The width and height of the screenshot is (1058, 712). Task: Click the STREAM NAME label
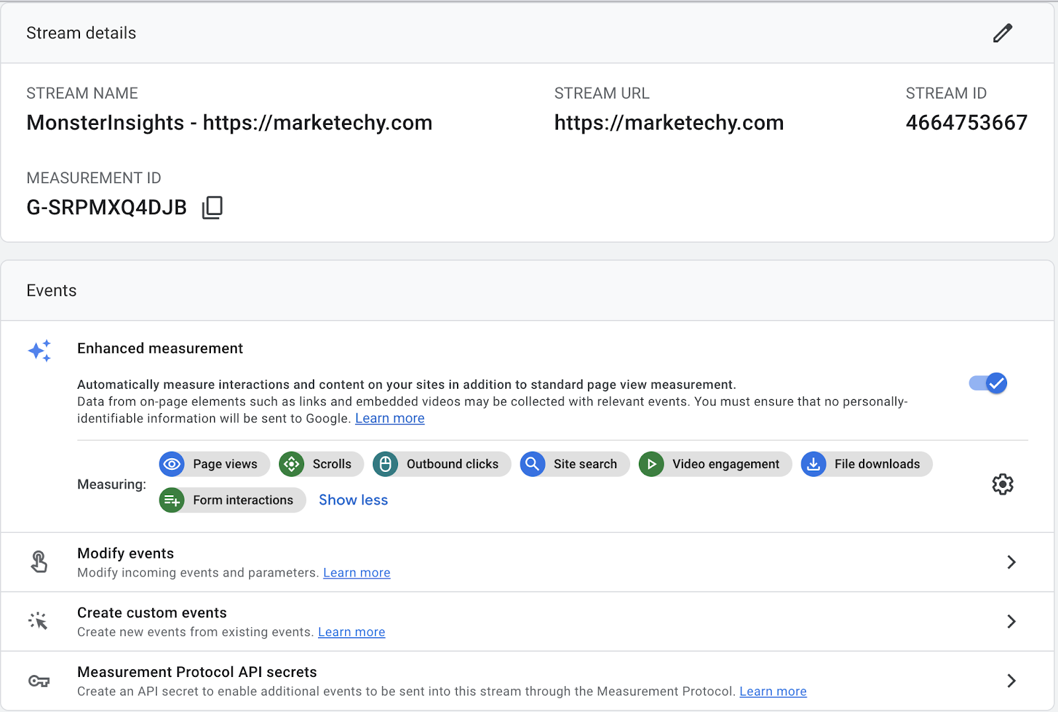(x=82, y=93)
